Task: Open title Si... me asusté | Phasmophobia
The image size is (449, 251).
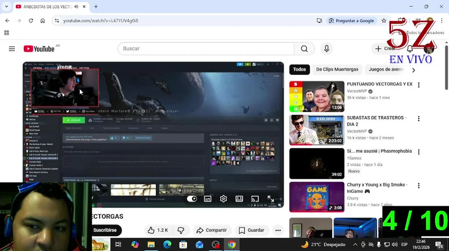Action: click(379, 151)
